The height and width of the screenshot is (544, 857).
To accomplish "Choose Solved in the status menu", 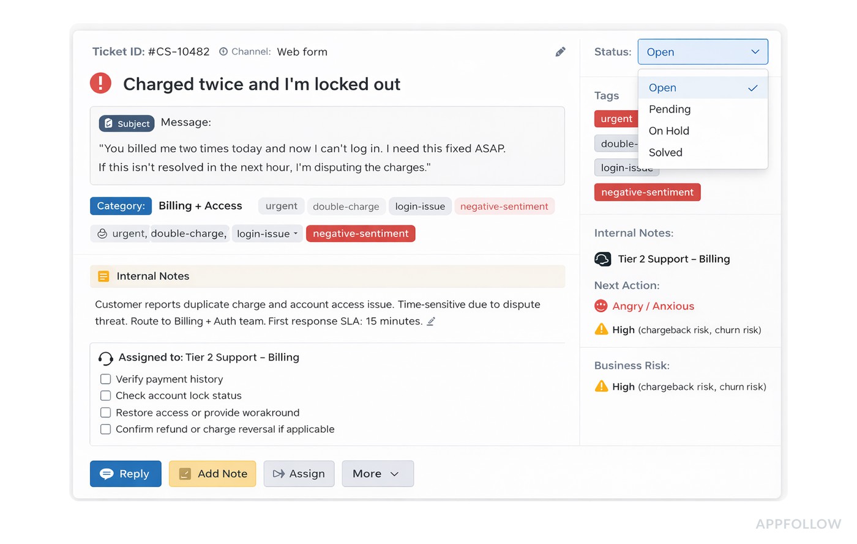I will (665, 152).
